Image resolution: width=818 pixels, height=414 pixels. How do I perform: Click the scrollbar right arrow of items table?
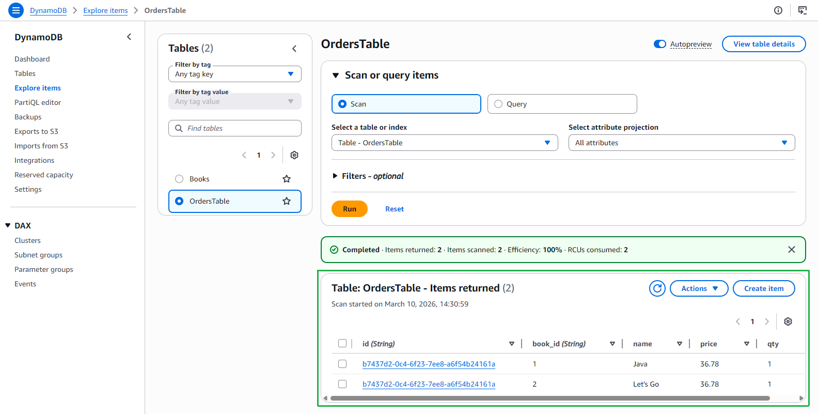801,398
